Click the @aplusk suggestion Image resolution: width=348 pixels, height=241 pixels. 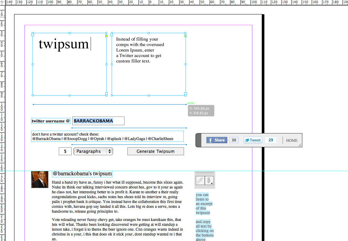(x=114, y=139)
